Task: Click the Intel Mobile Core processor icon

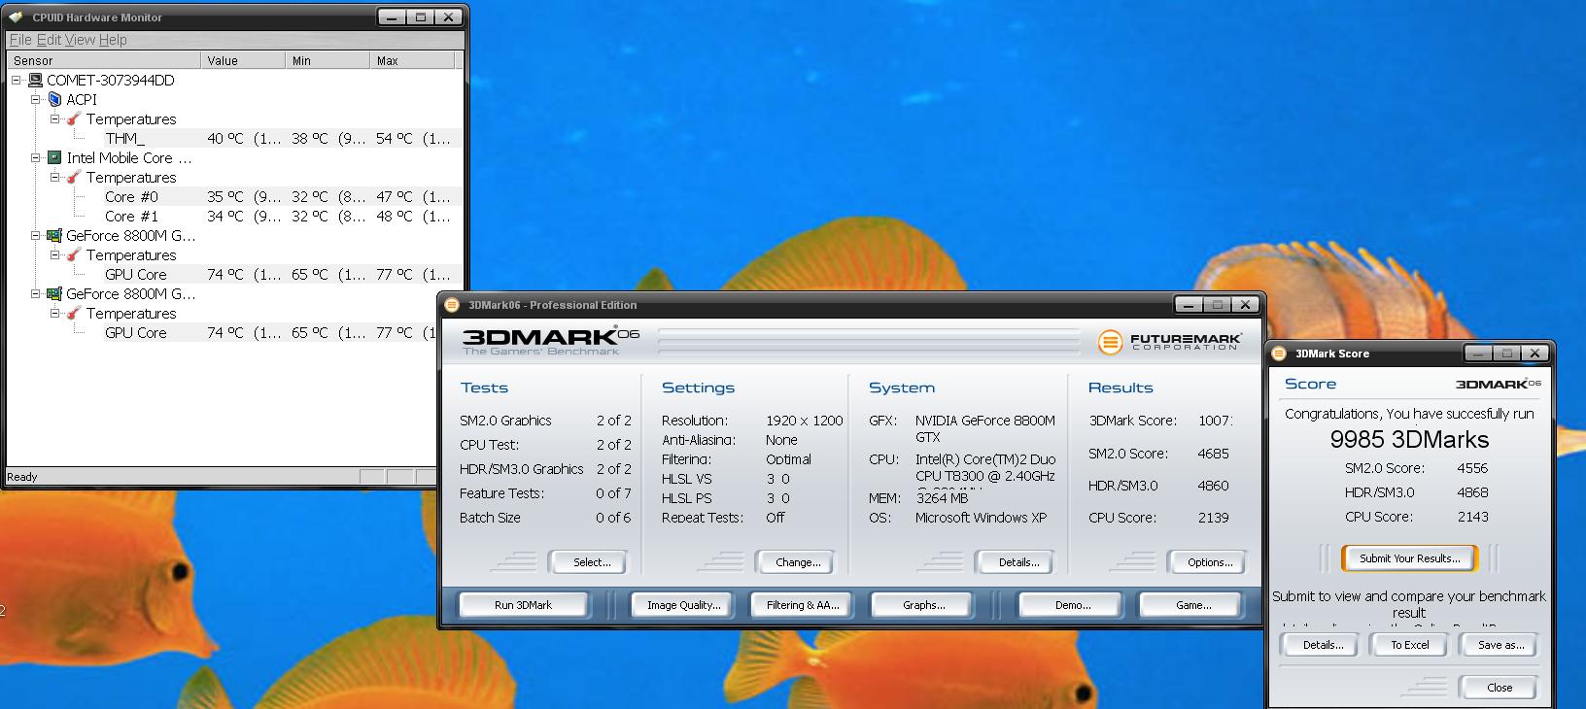Action: pyautogui.click(x=55, y=157)
